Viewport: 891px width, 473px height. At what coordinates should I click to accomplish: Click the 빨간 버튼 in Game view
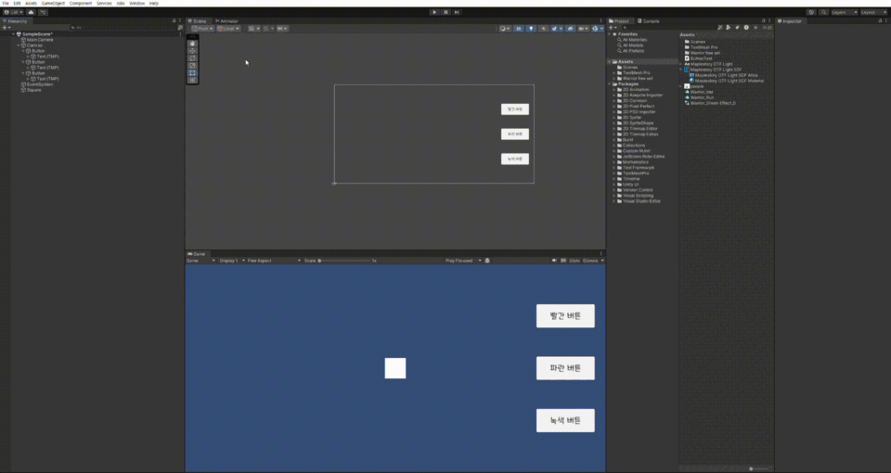tap(565, 316)
